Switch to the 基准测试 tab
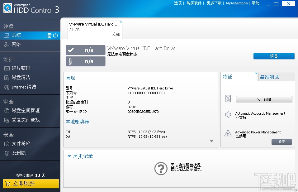Screen dimensions: 298x192 pos(277,77)
